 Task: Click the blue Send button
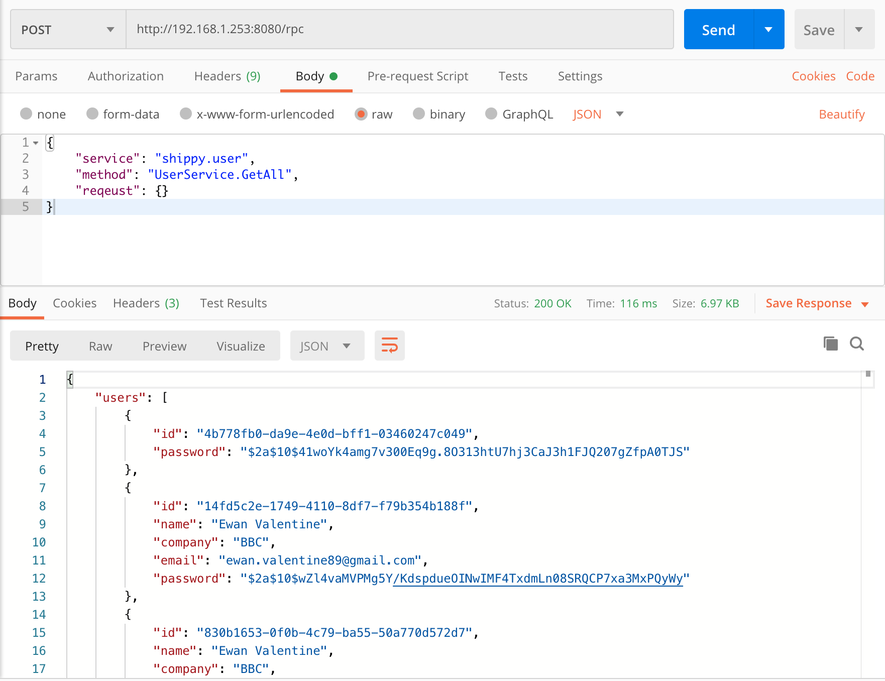point(719,30)
